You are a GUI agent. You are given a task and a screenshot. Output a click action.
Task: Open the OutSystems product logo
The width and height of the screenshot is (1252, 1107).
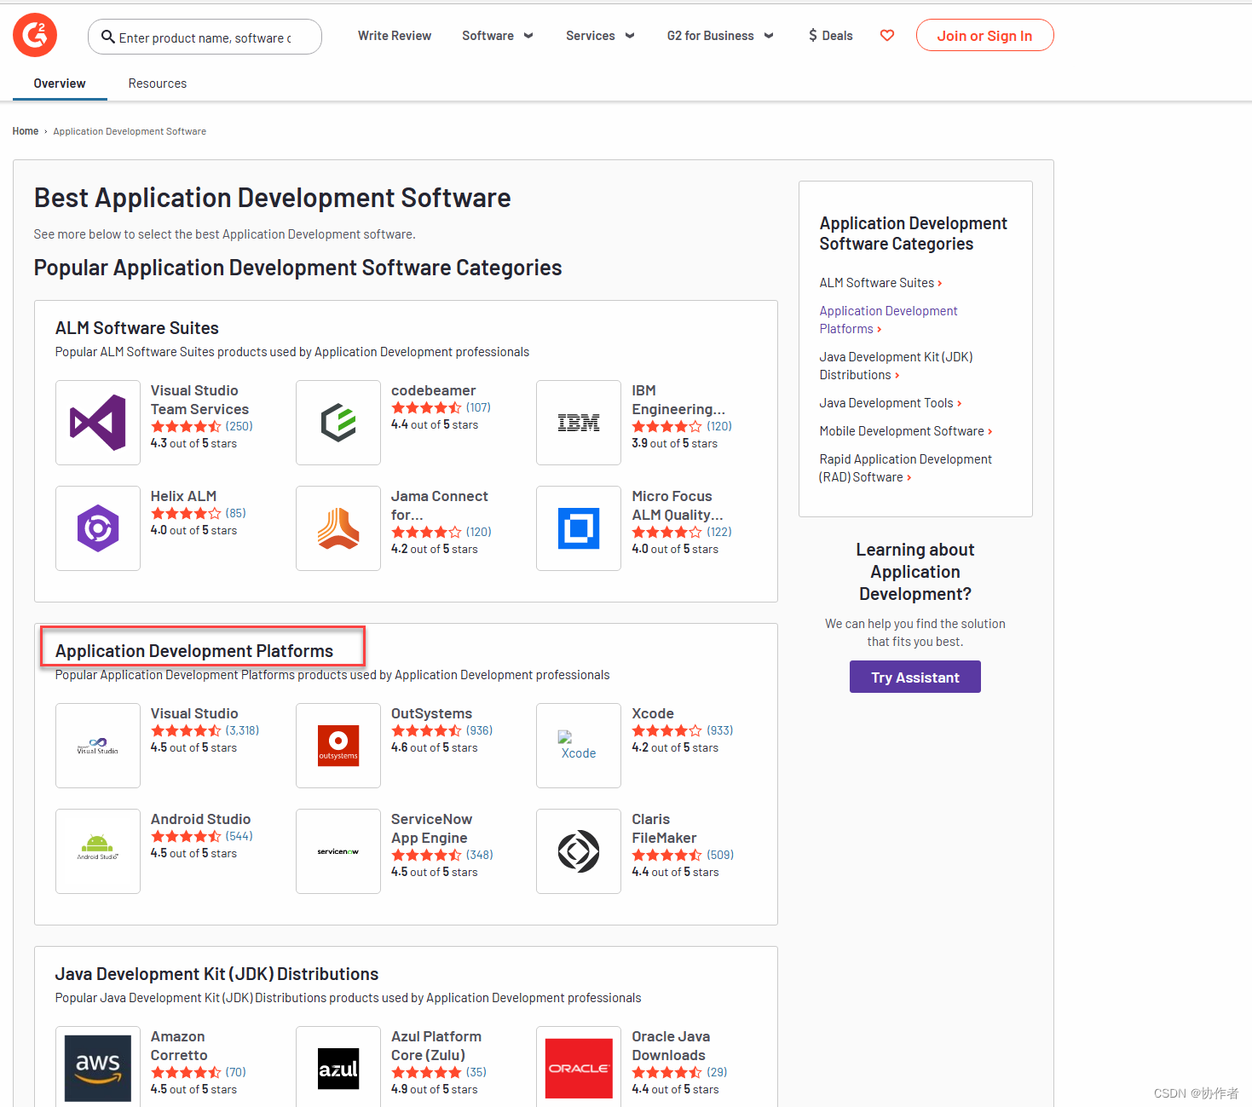[x=338, y=746]
